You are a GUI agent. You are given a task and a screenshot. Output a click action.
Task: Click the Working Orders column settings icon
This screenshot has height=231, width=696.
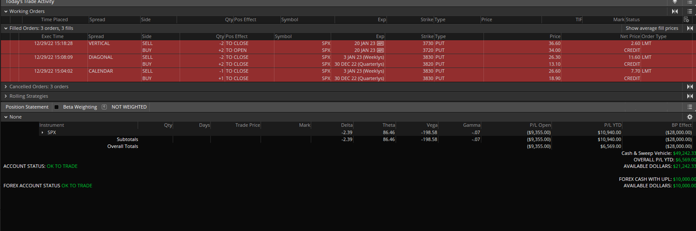686,20
